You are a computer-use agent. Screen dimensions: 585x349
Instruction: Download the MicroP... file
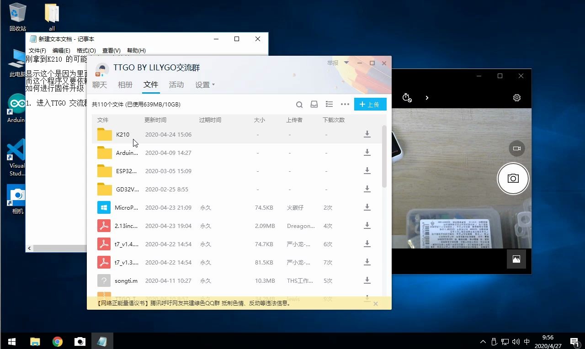pos(367,207)
